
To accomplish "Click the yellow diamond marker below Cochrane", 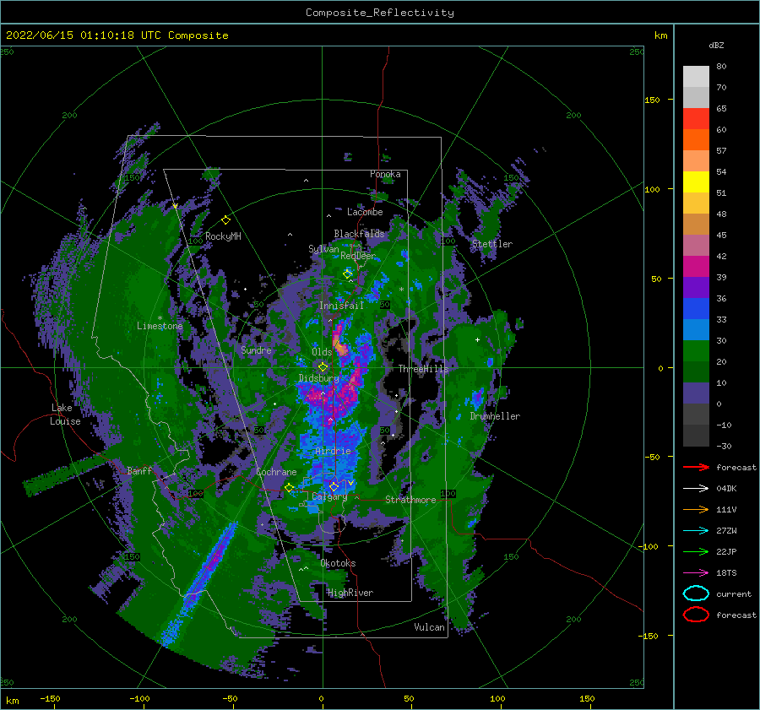I will pyautogui.click(x=289, y=488).
